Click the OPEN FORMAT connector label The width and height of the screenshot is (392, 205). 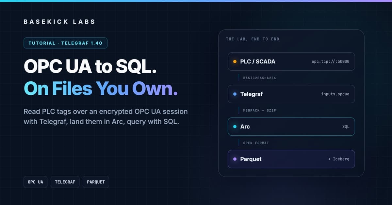pyautogui.click(x=256, y=143)
